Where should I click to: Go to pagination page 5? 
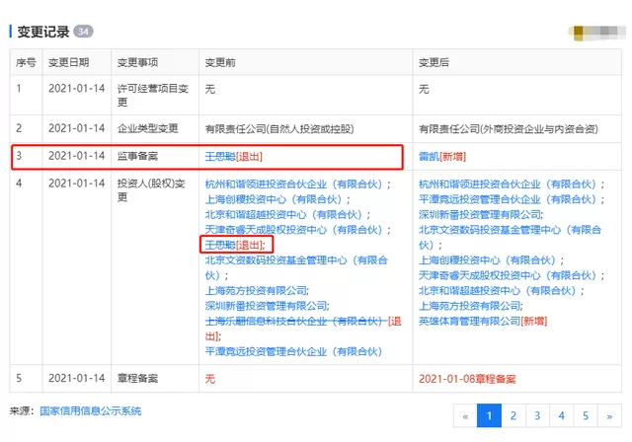pos(586,415)
